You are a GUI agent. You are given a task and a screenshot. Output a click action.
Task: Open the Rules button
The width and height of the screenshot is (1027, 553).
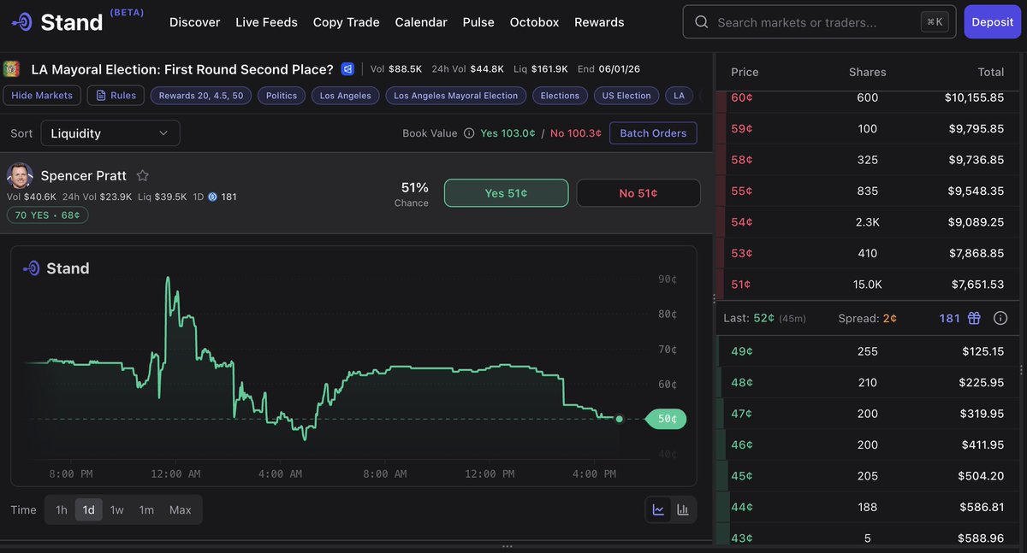116,96
